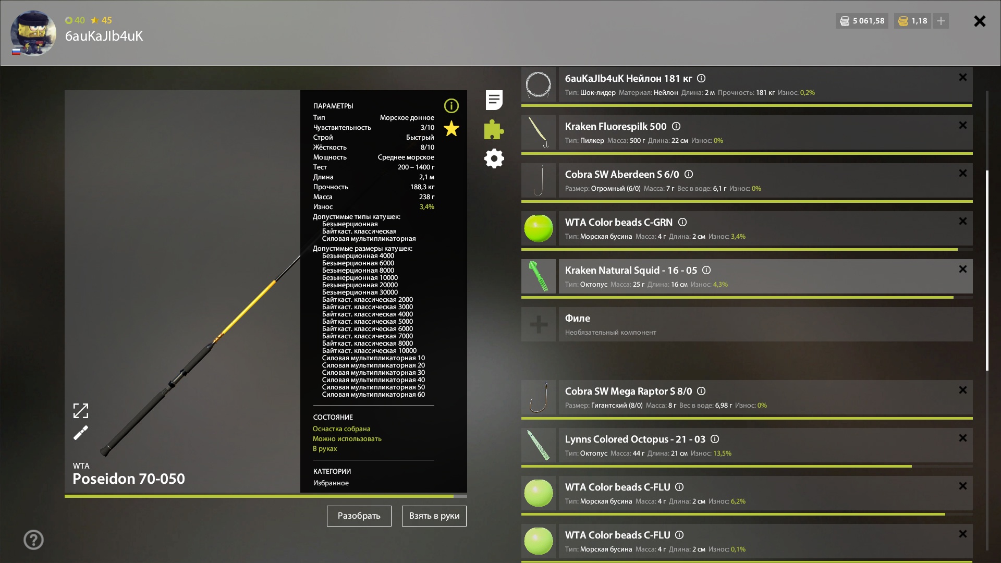Open the gear settings icon beside rod panel
1001x563 pixels.
coord(494,158)
